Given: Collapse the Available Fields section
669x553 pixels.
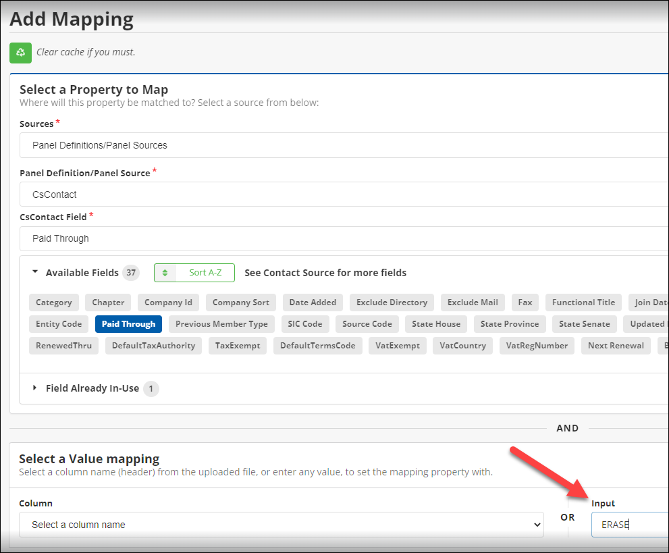Looking at the screenshot, I should click(36, 273).
